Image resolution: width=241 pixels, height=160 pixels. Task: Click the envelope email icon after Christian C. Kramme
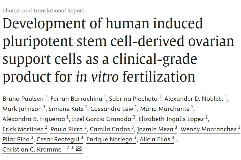(79, 149)
